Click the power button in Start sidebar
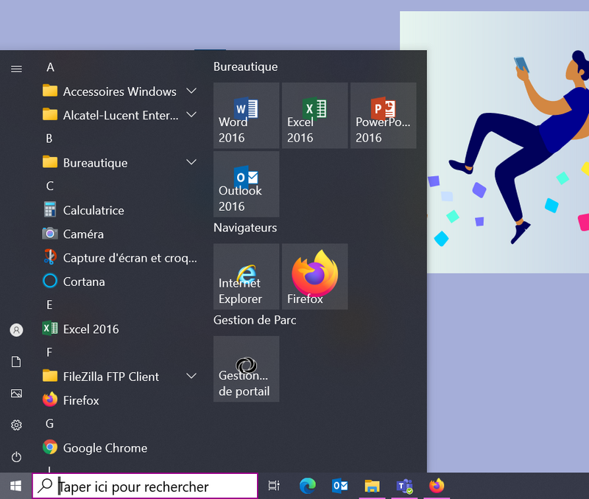This screenshot has height=499, width=589. click(x=16, y=457)
